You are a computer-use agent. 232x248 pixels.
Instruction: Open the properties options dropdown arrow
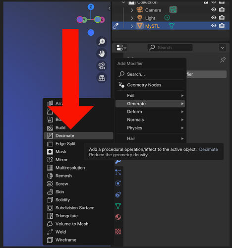pos(223,48)
